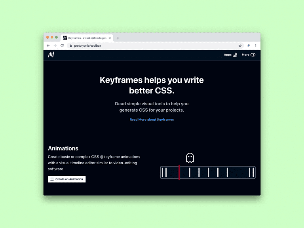Viewport: 304px width, 228px height.
Task: Click the browser forward arrow
Action: (x=55, y=46)
